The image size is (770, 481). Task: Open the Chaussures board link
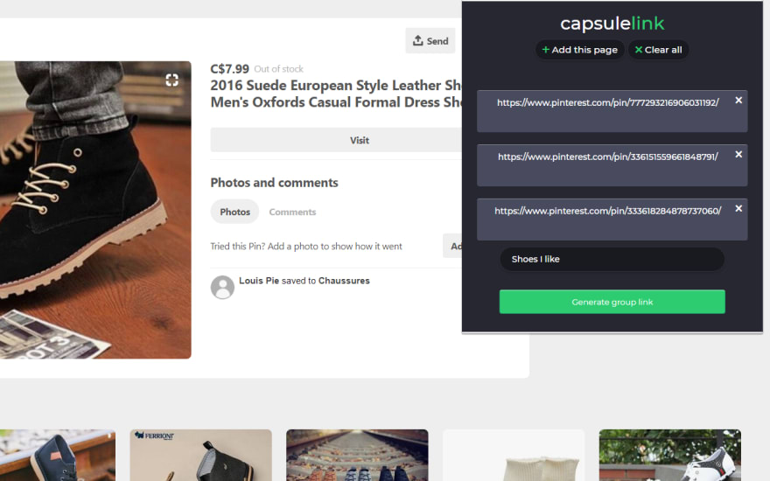point(344,281)
